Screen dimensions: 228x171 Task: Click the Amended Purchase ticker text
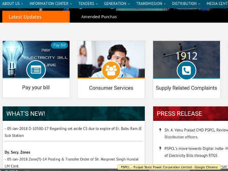[x=99, y=17]
